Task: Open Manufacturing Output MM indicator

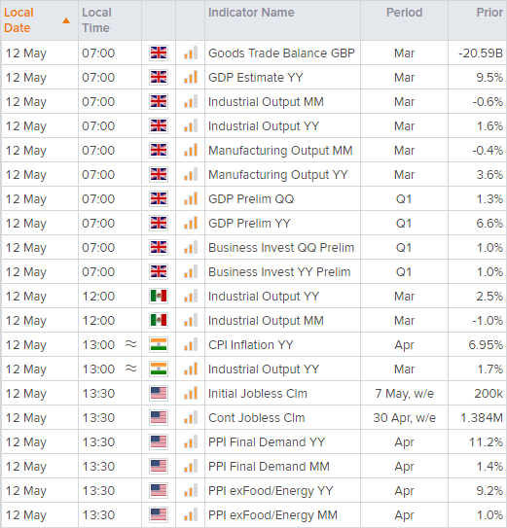Action: tap(280, 151)
